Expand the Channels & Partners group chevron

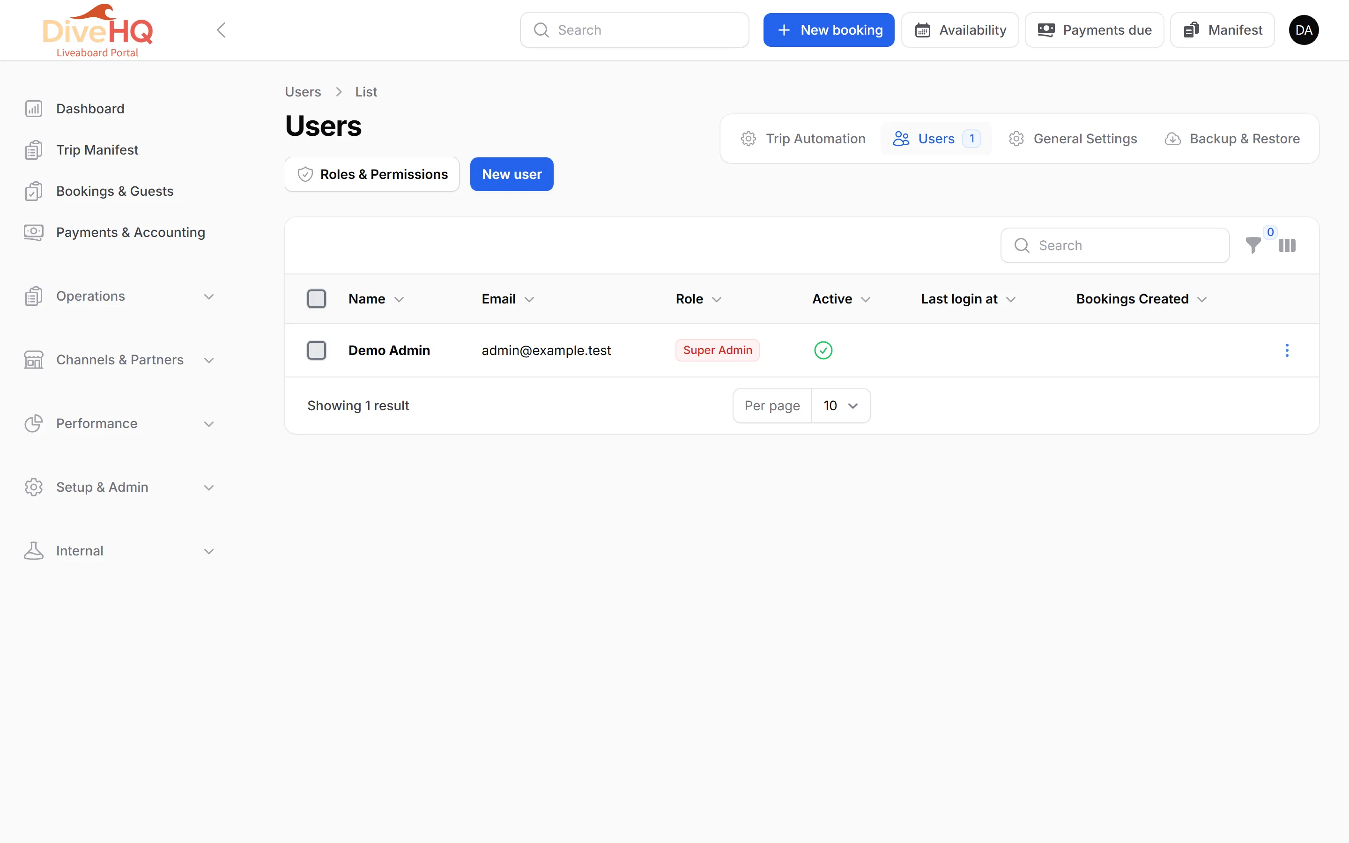click(x=209, y=360)
